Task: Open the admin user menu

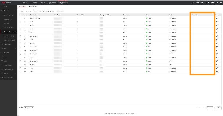Action: 207,3
